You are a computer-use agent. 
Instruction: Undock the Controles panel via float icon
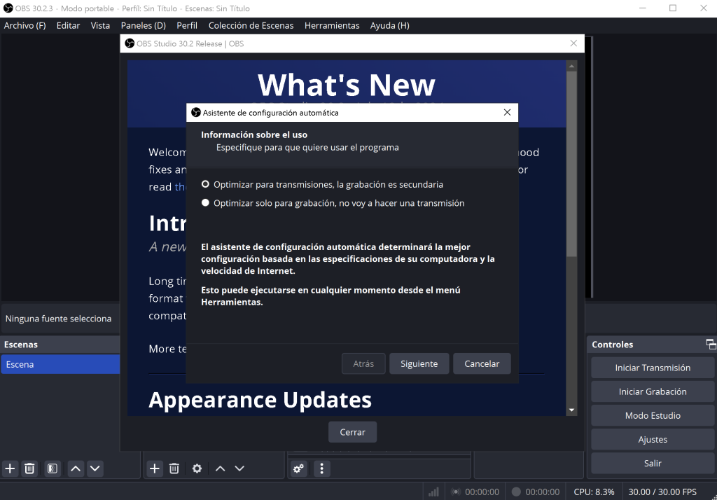711,345
